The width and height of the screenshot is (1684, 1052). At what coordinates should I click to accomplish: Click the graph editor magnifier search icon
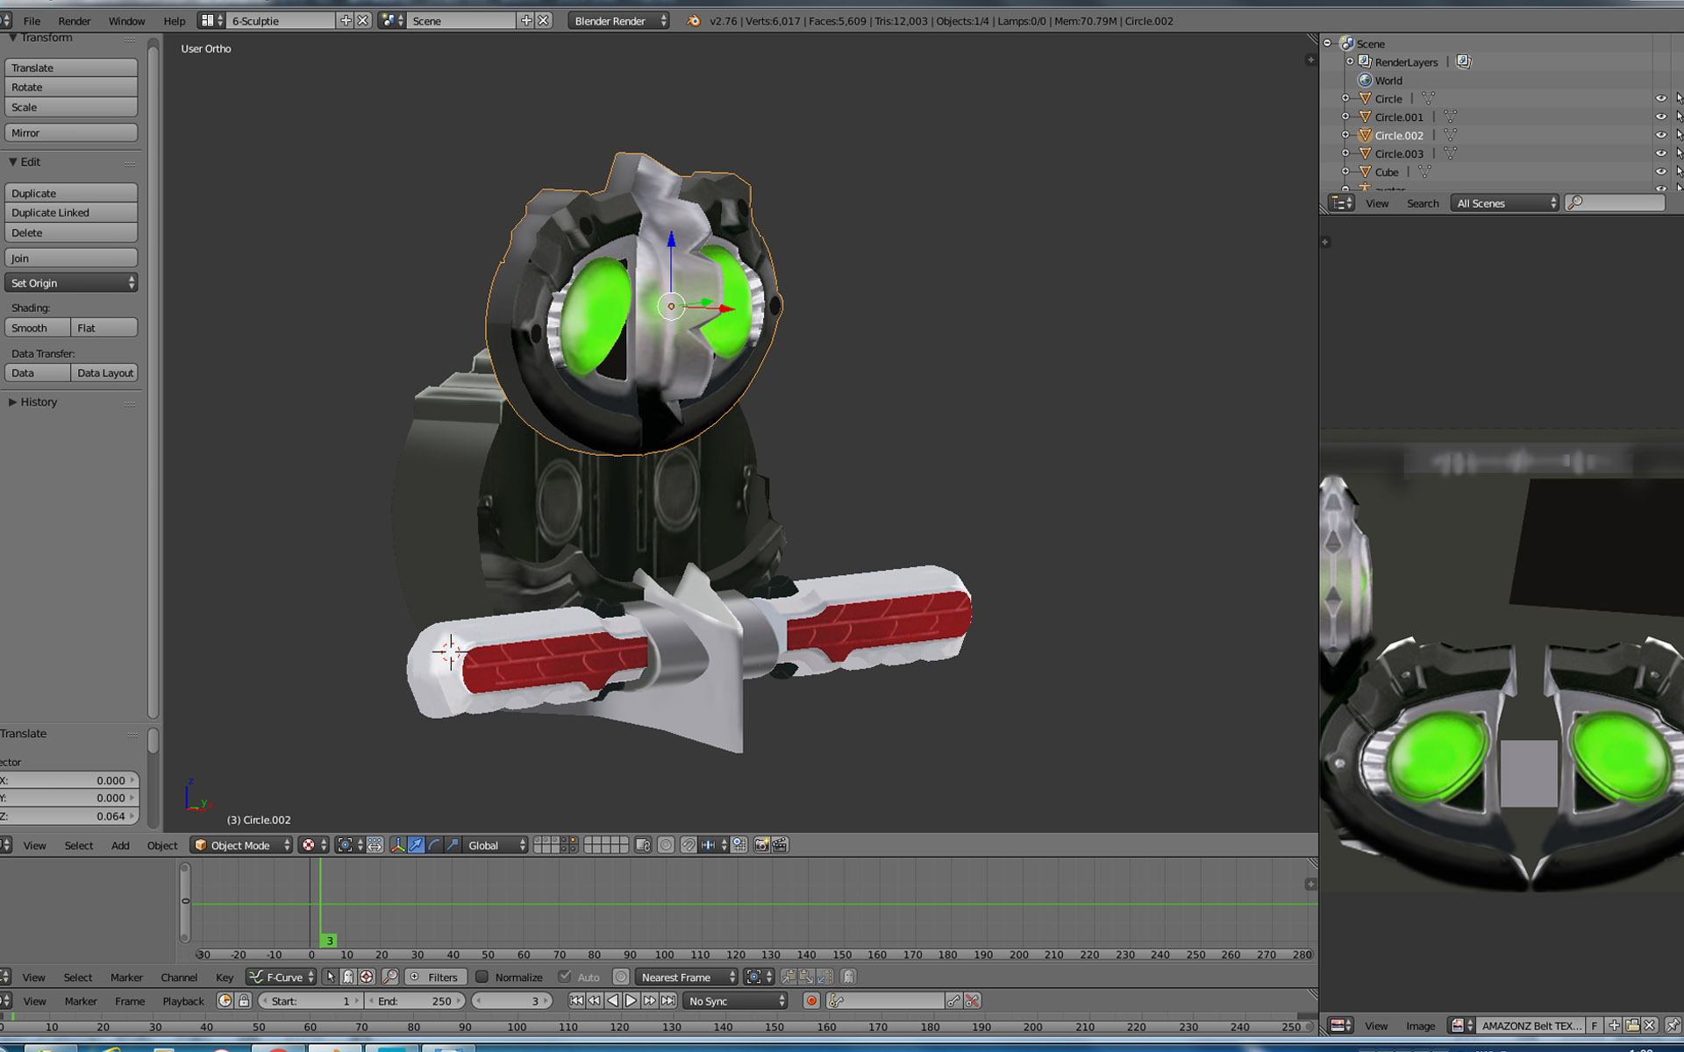[x=390, y=977]
